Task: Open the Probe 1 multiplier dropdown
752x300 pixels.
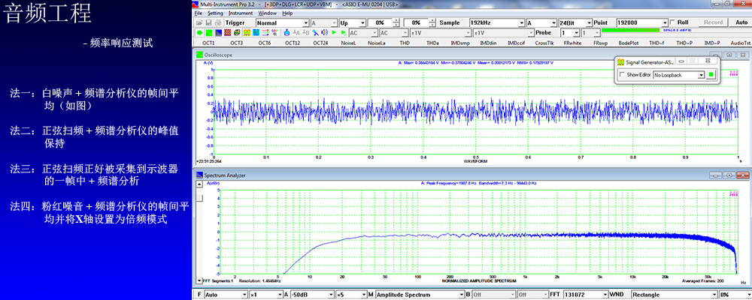Action: [569, 32]
